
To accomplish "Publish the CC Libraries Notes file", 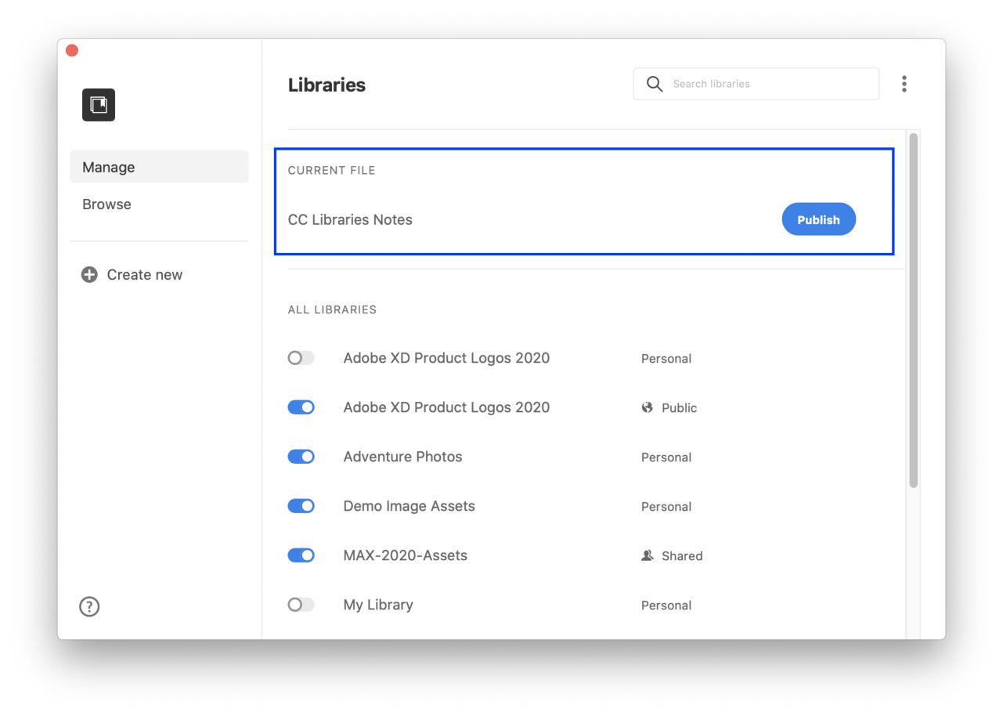I will coord(818,219).
